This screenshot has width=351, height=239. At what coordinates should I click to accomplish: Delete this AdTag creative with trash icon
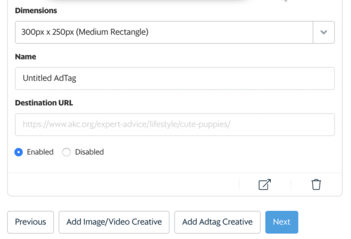click(316, 185)
